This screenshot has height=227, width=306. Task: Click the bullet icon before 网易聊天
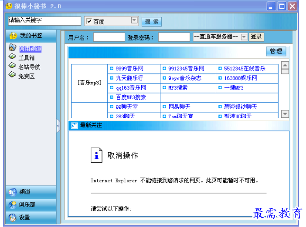coord(164,107)
